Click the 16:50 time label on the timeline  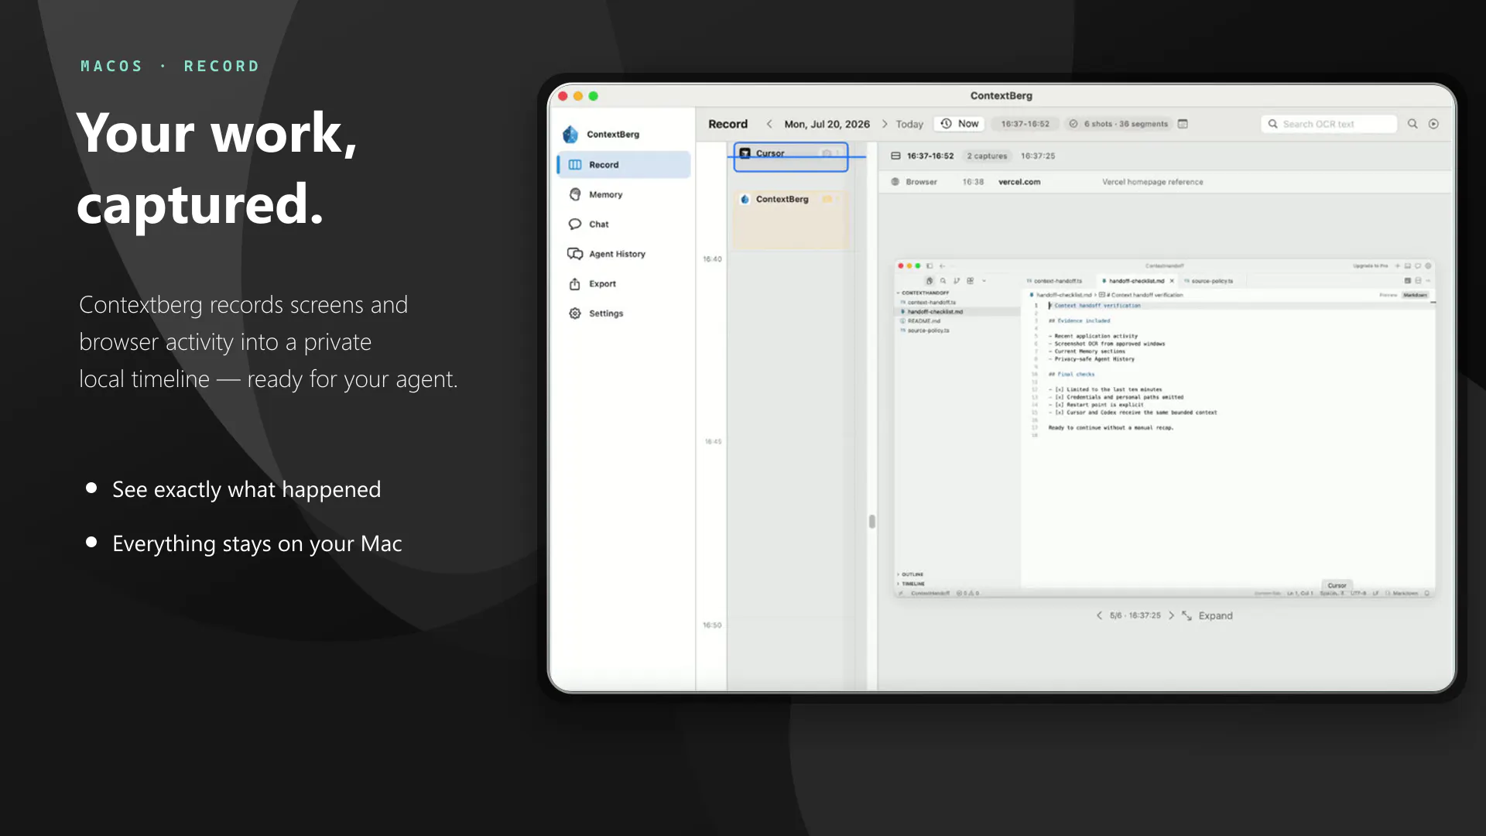712,625
